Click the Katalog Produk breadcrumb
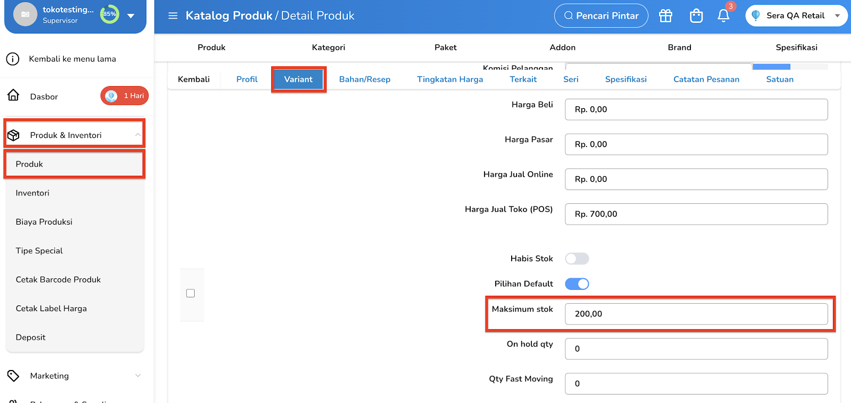Viewport: 851px width, 403px height. click(x=229, y=16)
